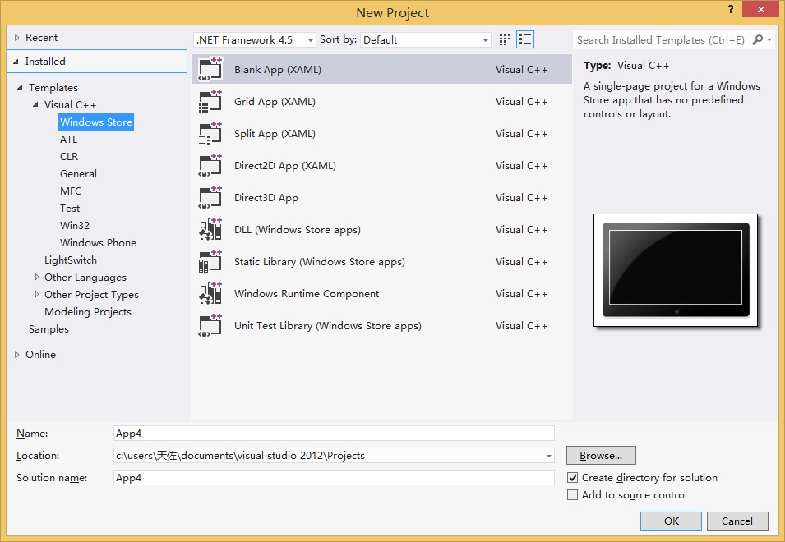
Task: Open the .NET Framework 4.5 dropdown
Action: [x=254, y=40]
